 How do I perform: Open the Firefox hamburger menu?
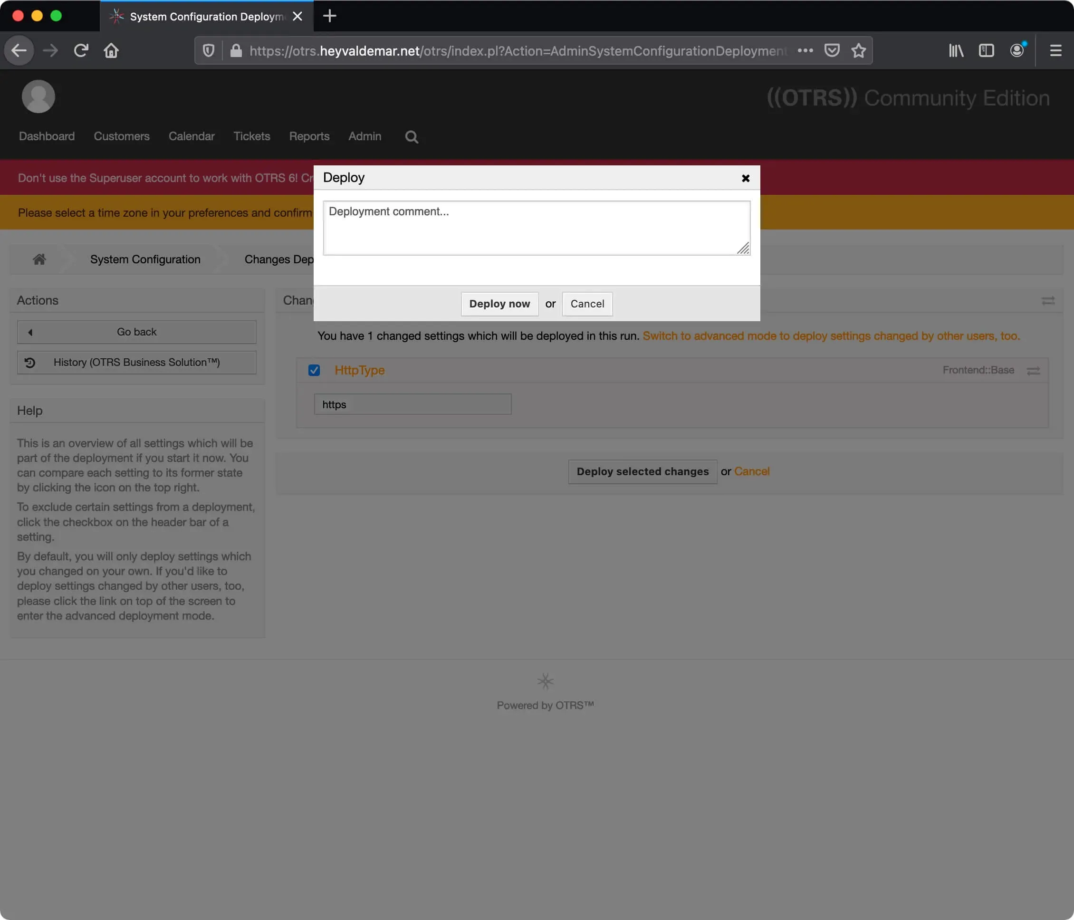tap(1055, 50)
